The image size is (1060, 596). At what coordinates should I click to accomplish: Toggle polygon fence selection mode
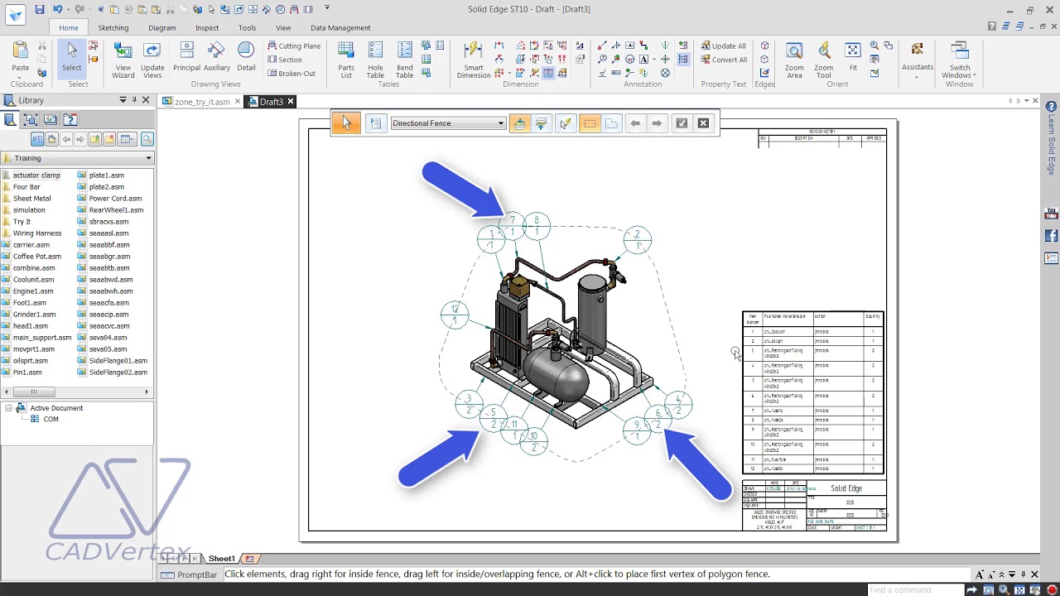[x=611, y=123]
